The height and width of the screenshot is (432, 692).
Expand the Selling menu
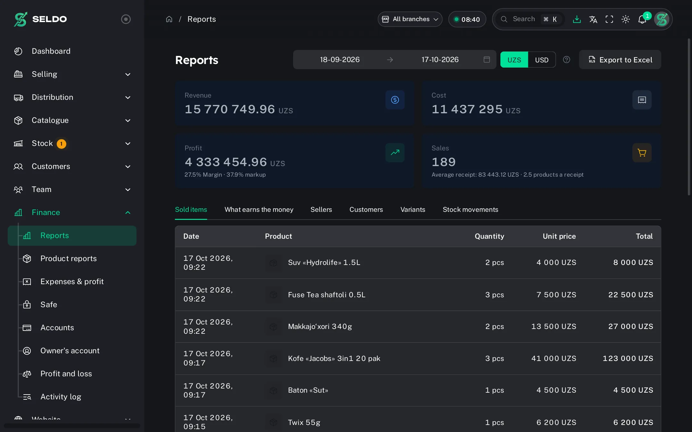point(72,74)
